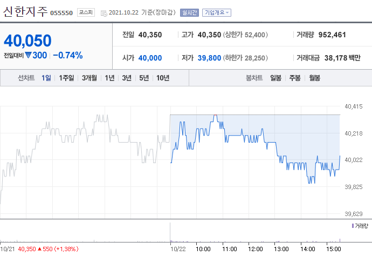Click the 실시간 real-time badge
Image resolution: width=372 pixels, height=256 pixels.
point(189,12)
